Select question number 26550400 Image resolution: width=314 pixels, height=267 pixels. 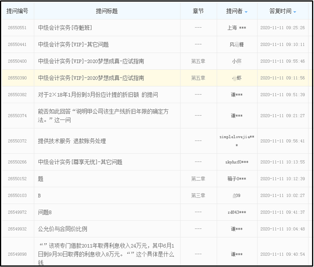(17, 61)
